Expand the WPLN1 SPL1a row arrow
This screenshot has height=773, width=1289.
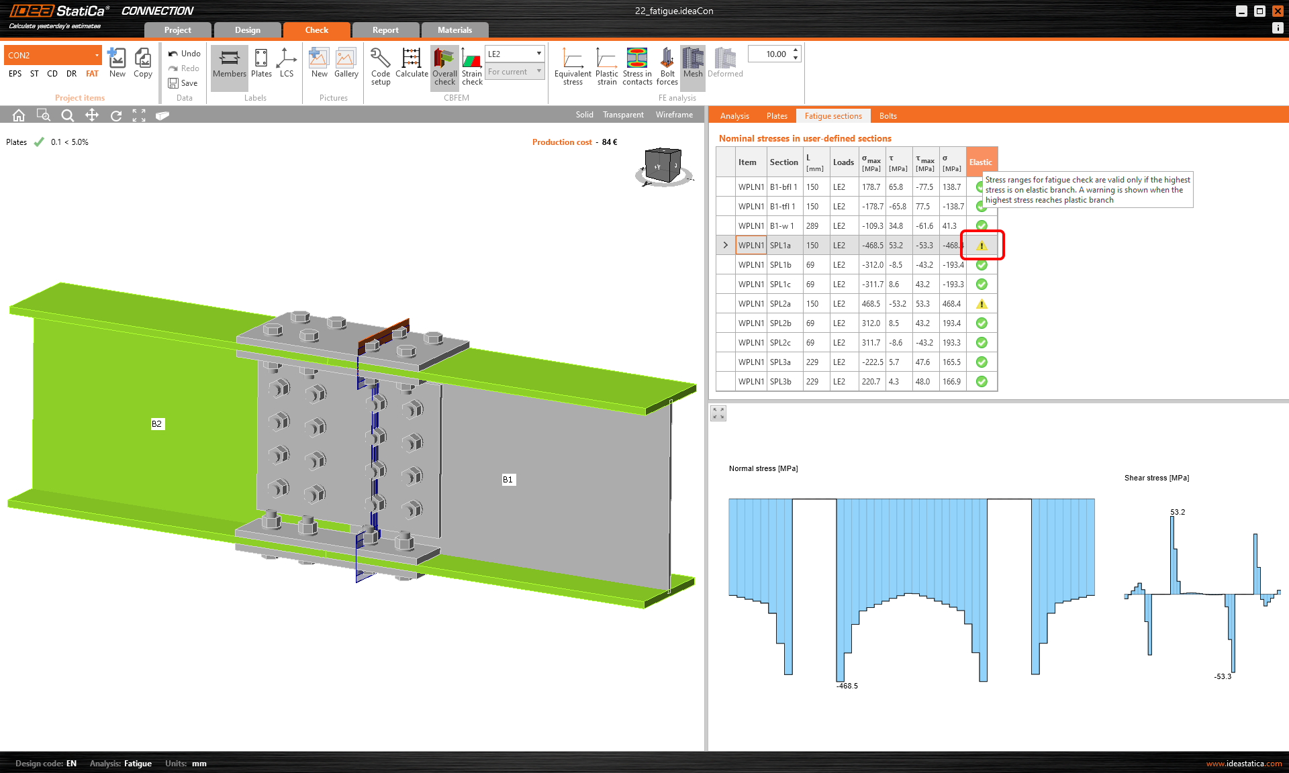[x=726, y=246]
